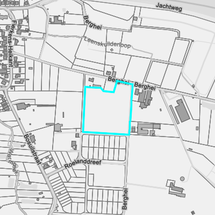Click the vertical Berghei label at the bottom
The width and height of the screenshot is (215, 215).
pyautogui.click(x=125, y=199)
